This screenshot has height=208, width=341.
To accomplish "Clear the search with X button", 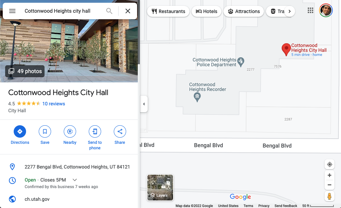I will coord(128,11).
